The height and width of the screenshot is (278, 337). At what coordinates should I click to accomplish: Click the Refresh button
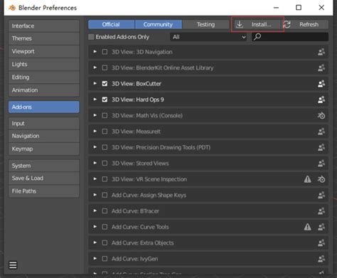[306, 24]
